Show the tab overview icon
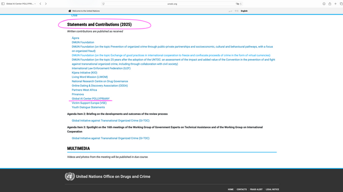The height and width of the screenshot is (192, 343). click(341, 4)
